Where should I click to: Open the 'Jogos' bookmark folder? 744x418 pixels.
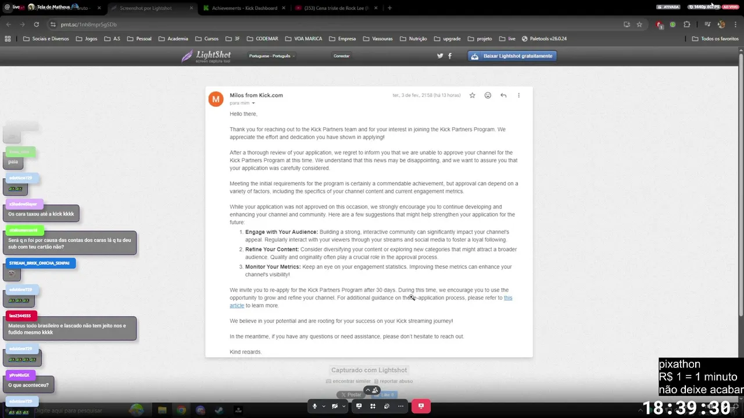point(86,39)
